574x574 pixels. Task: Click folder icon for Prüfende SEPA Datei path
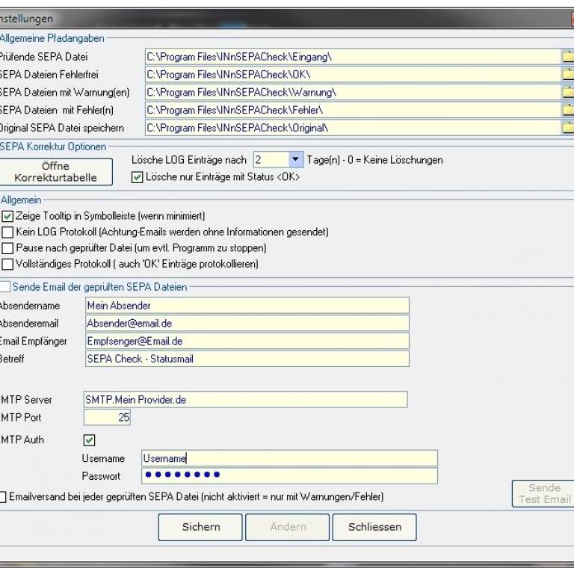567,56
